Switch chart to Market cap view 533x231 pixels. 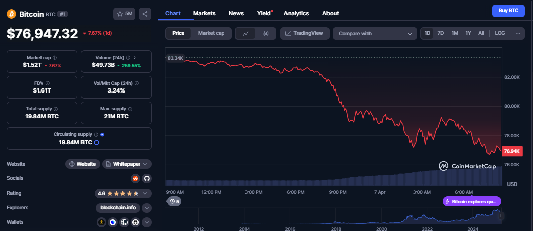211,33
